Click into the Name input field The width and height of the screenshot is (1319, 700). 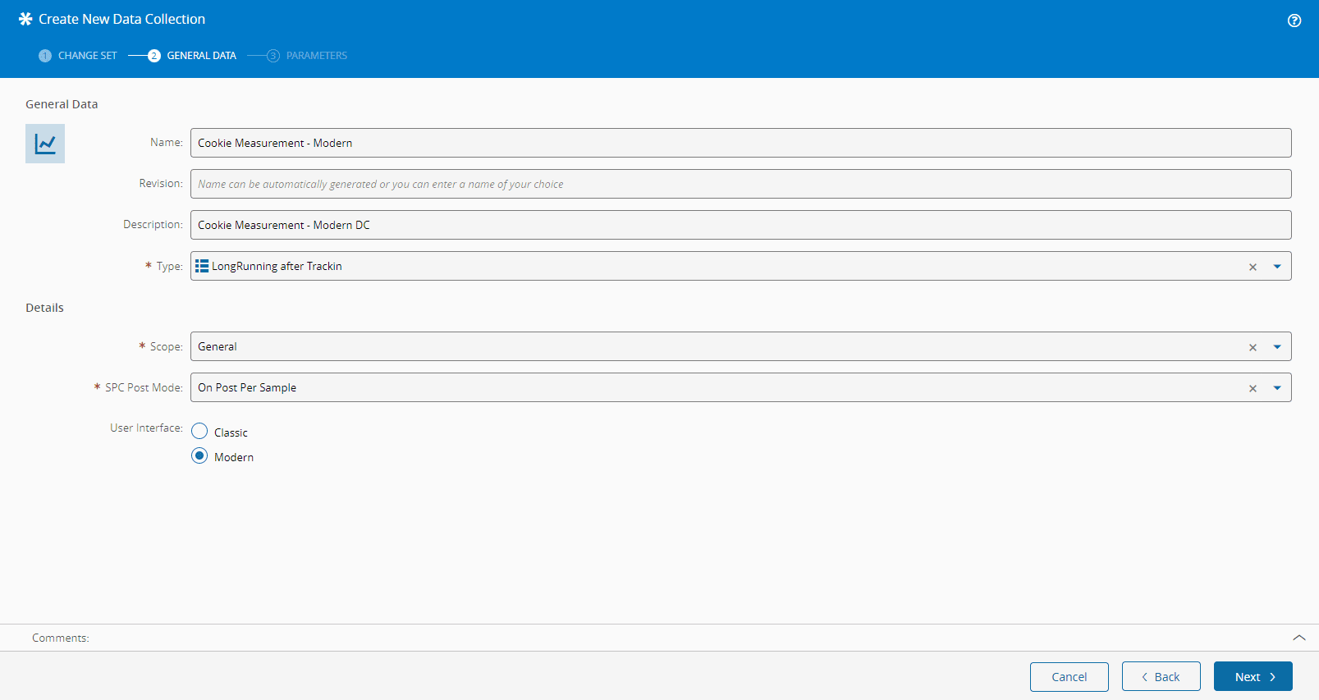pos(741,143)
